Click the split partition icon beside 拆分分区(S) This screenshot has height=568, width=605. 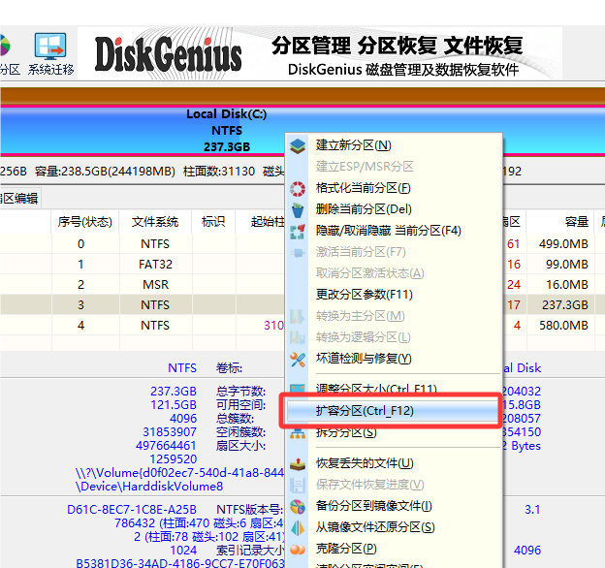coord(298,434)
